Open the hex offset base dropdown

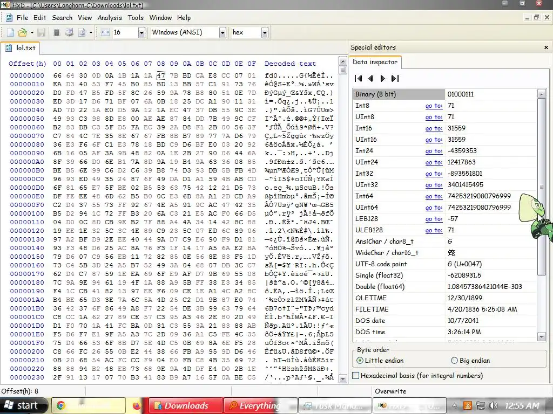[x=265, y=33]
